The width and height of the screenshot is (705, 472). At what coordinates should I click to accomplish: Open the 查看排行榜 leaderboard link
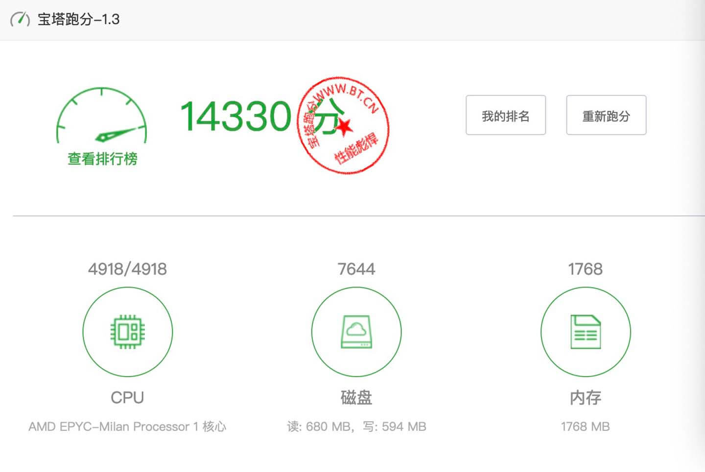(x=102, y=158)
